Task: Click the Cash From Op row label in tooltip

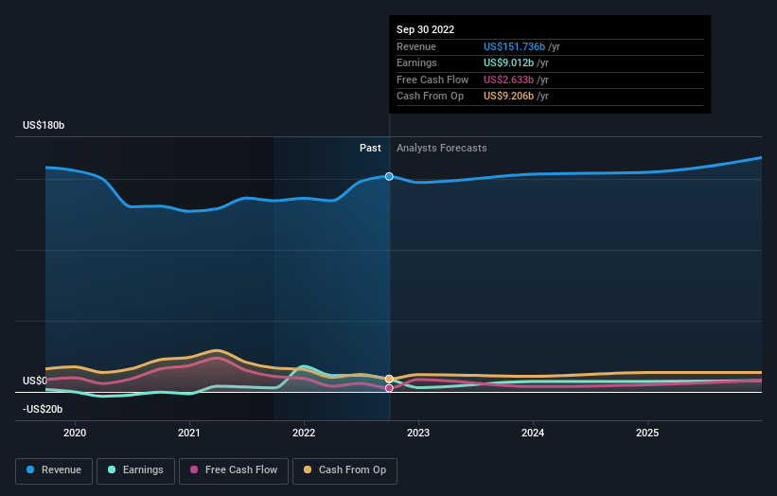Action: [430, 97]
